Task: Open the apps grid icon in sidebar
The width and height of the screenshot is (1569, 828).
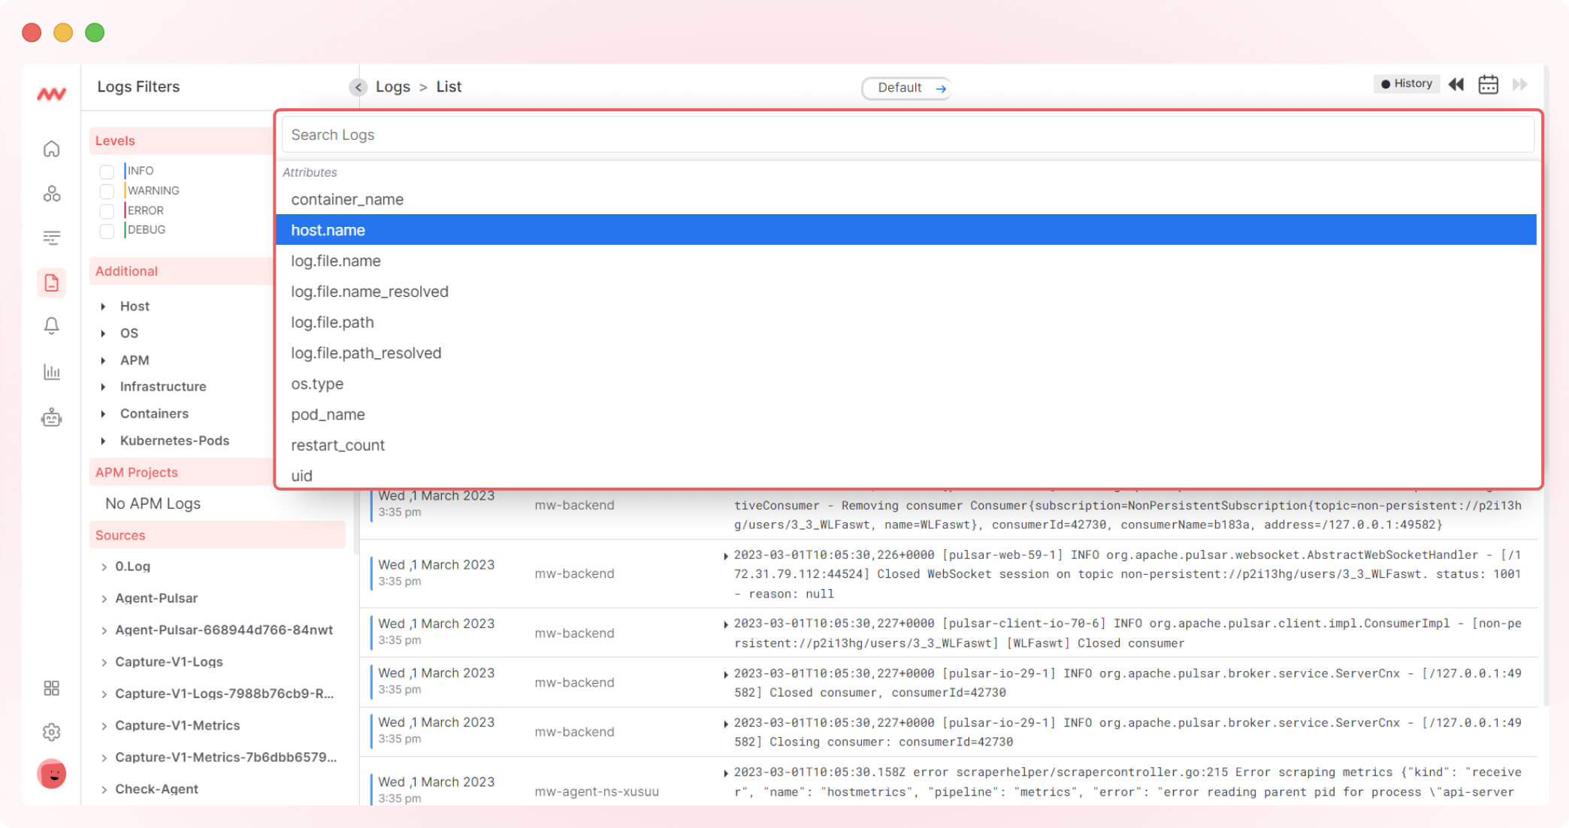Action: tap(51, 688)
